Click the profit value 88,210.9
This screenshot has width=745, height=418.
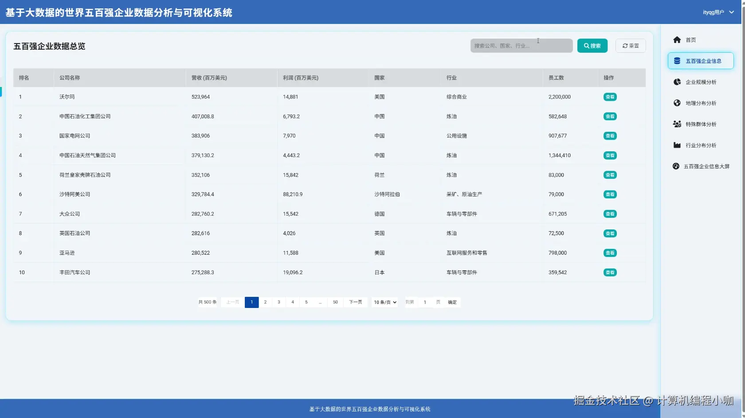point(293,194)
